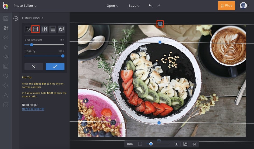Click the undo arrow icon
Screen dimensions: 254x149
tap(150, 6)
